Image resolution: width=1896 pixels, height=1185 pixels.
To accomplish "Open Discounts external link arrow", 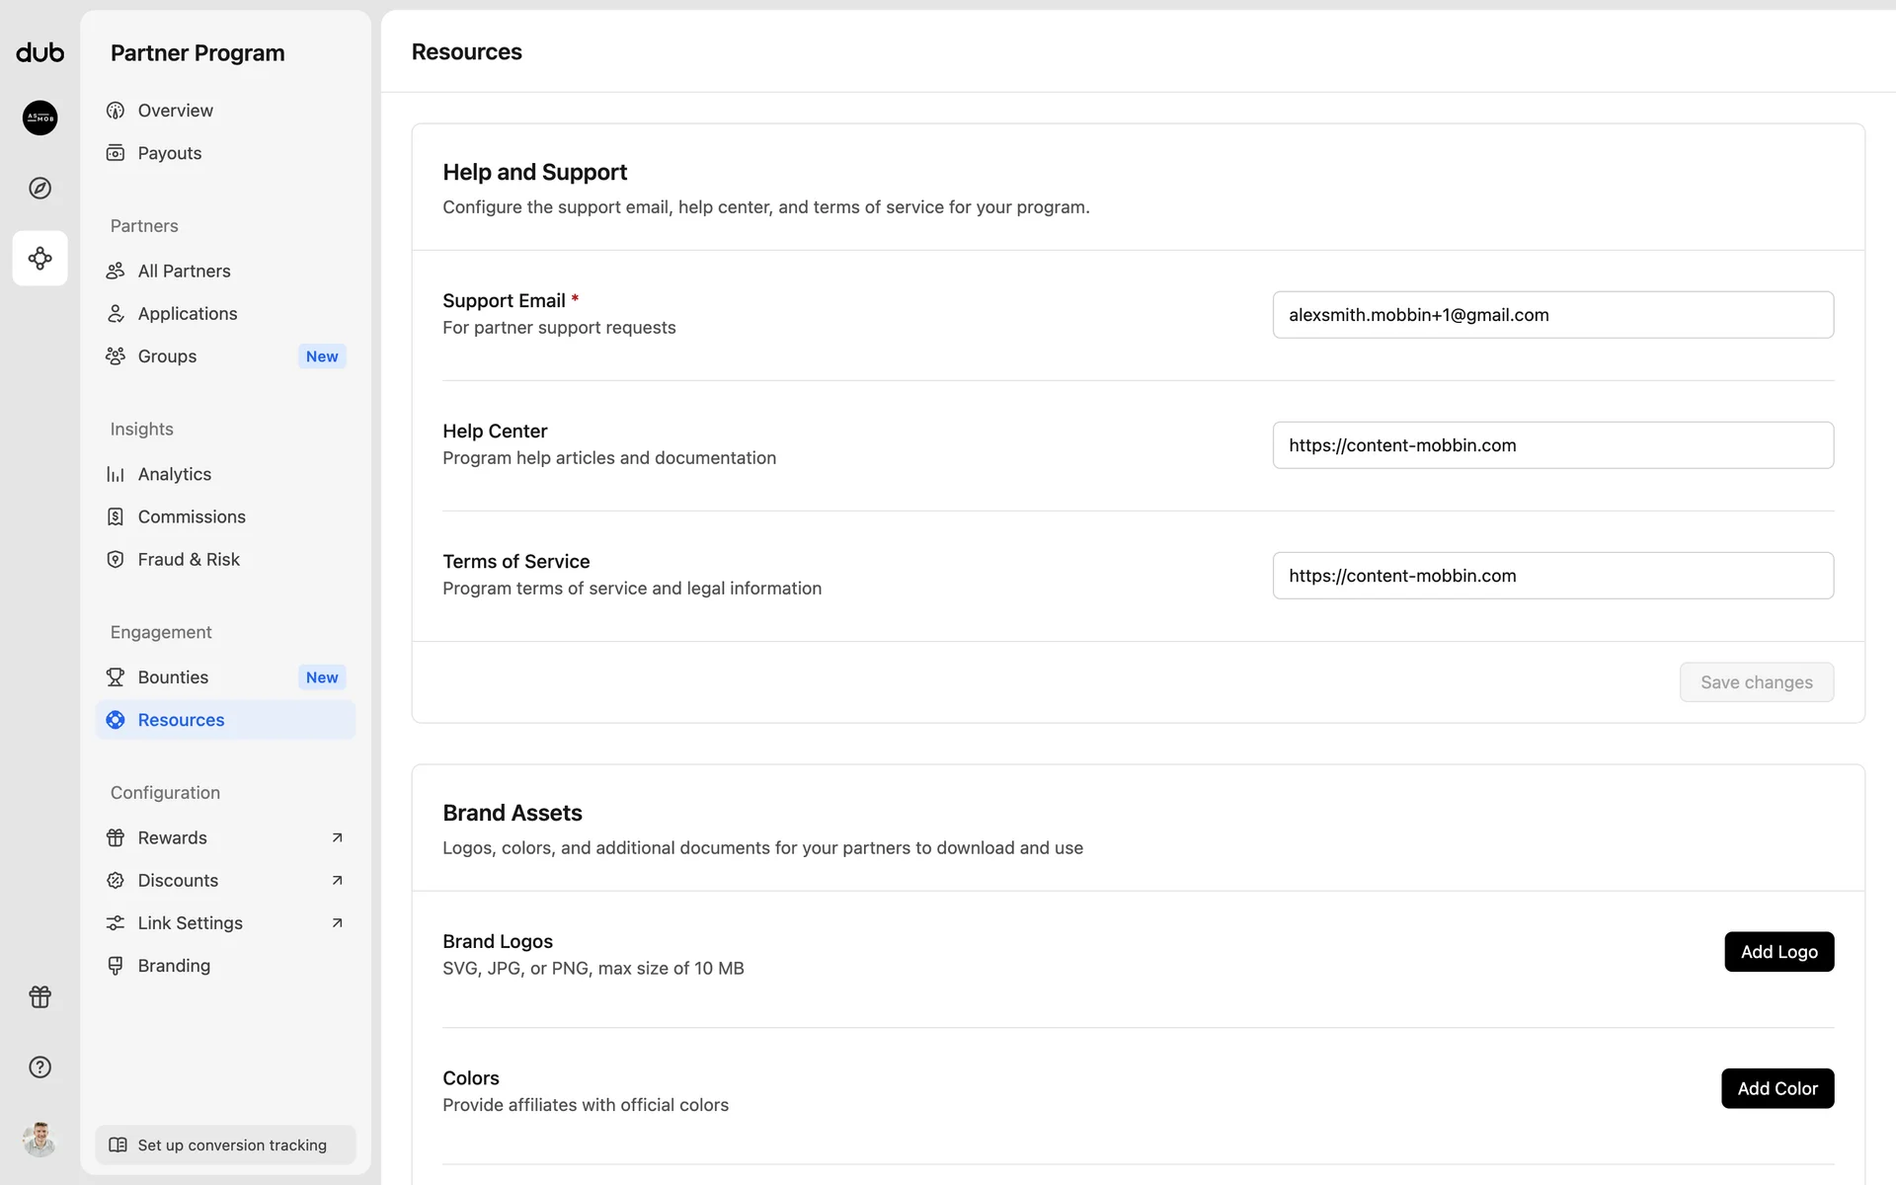I will pyautogui.click(x=337, y=880).
